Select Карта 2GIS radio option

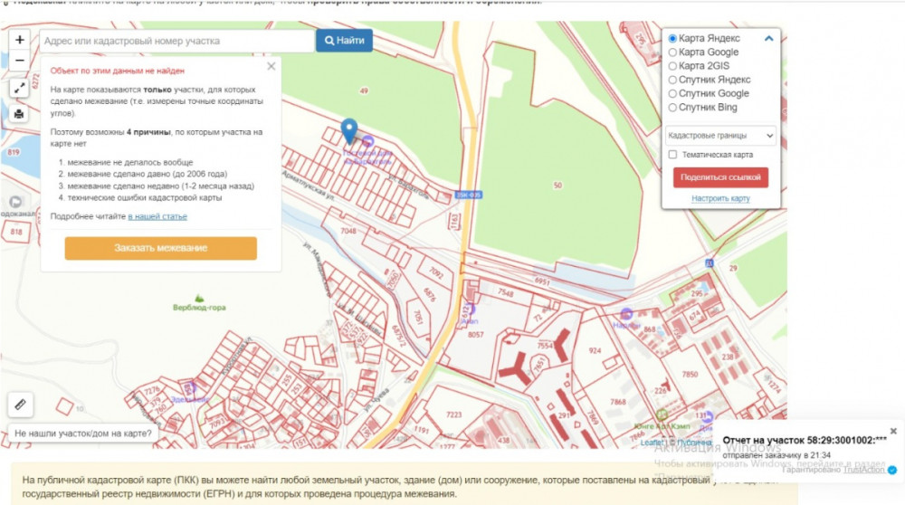click(x=672, y=66)
